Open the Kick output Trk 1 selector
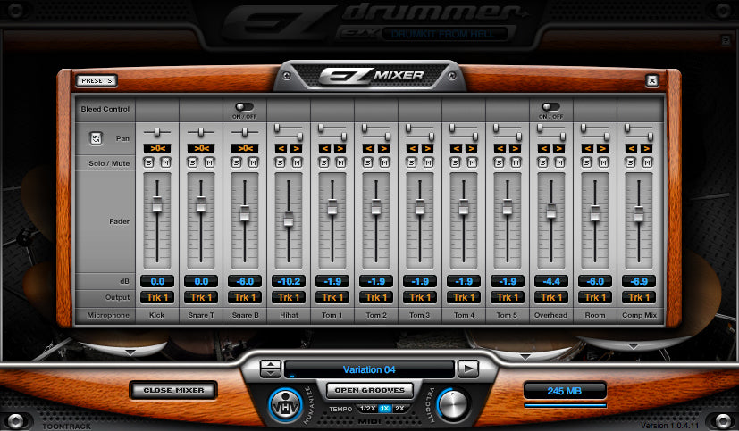Viewport: 739px width, 431px height. 156,297
